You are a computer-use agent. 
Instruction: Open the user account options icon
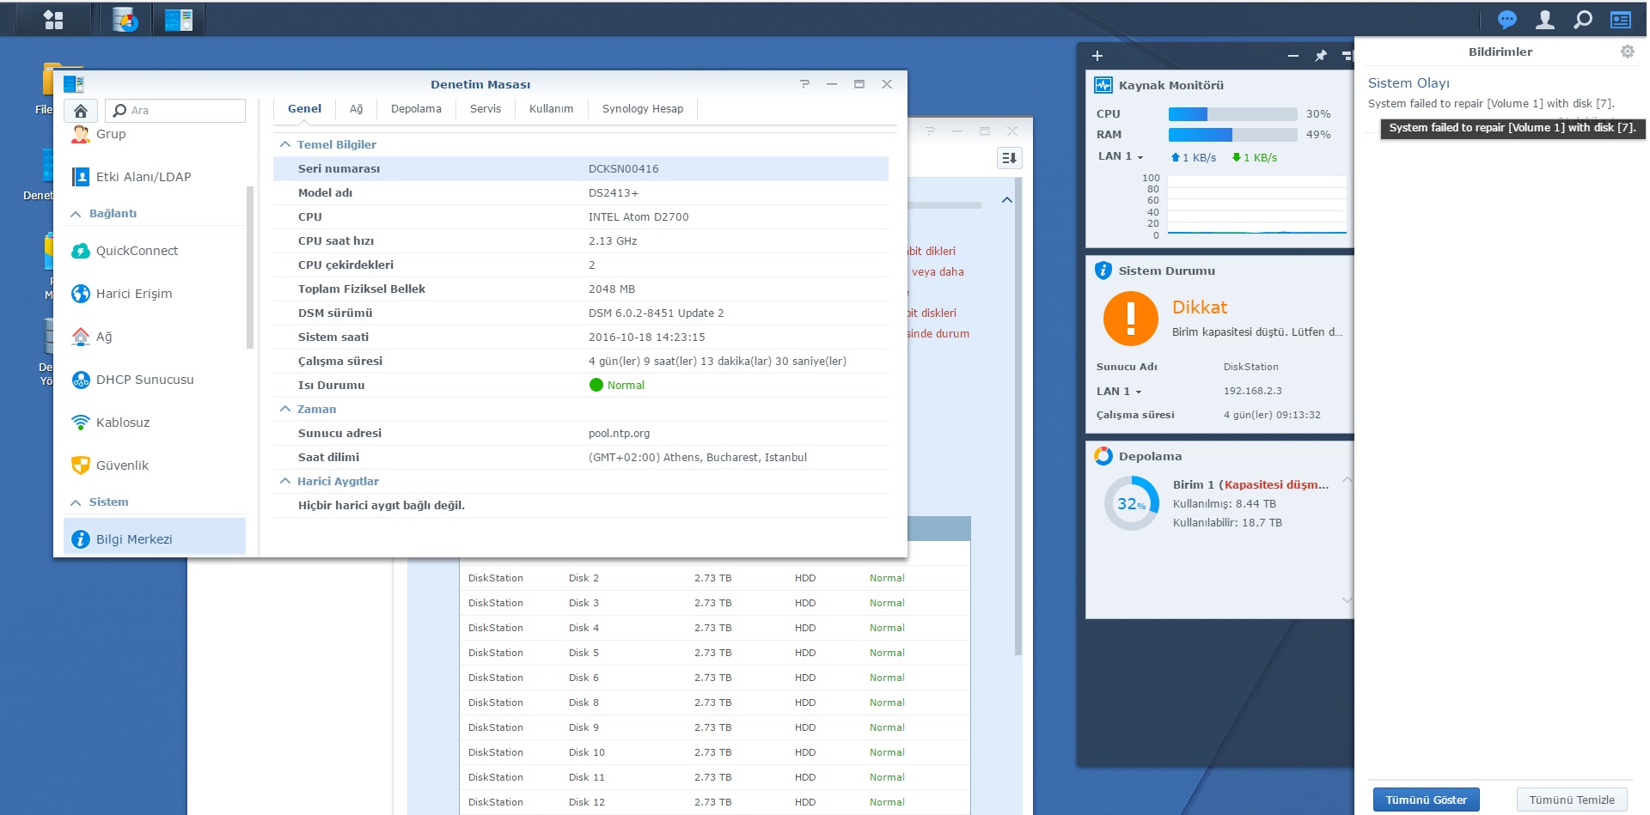tap(1544, 19)
